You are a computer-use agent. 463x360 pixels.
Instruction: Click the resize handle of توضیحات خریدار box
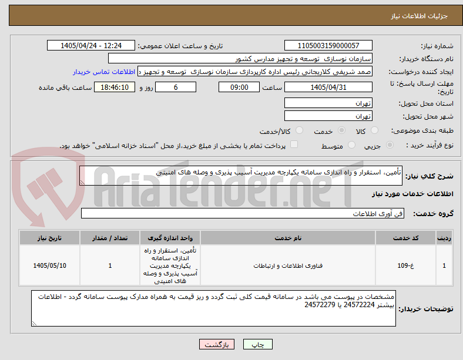34,324
